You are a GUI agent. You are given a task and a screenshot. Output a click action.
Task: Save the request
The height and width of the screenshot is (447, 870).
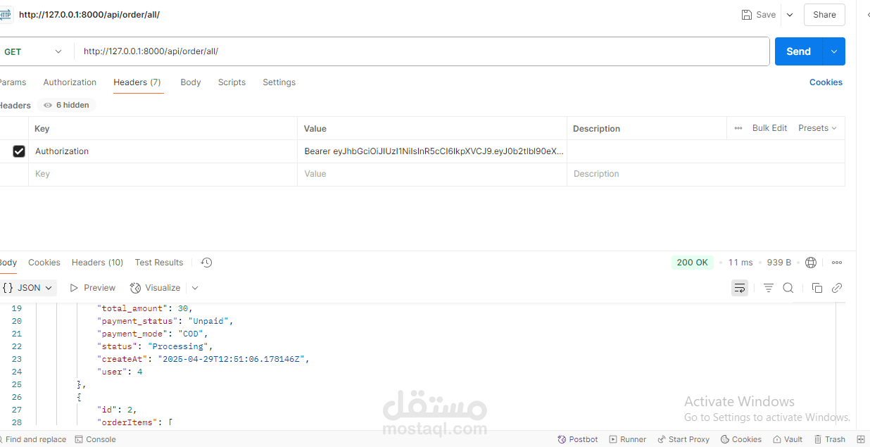(759, 14)
